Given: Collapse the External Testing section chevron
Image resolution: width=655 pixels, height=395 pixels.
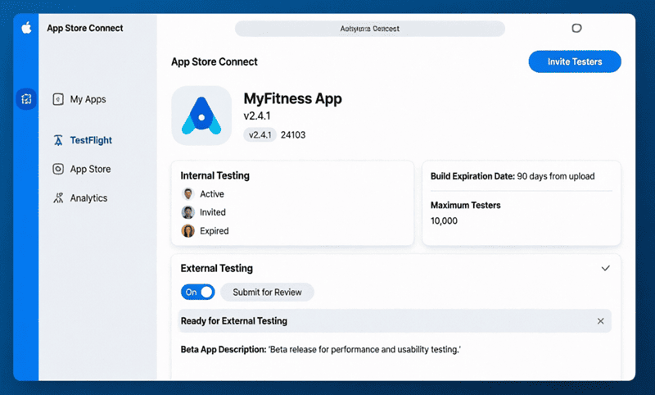Looking at the screenshot, I should point(605,268).
